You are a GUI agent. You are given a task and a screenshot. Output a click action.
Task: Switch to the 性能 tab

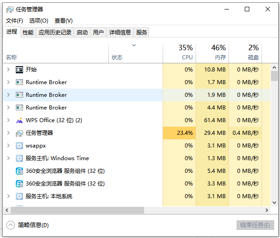pos(28,33)
